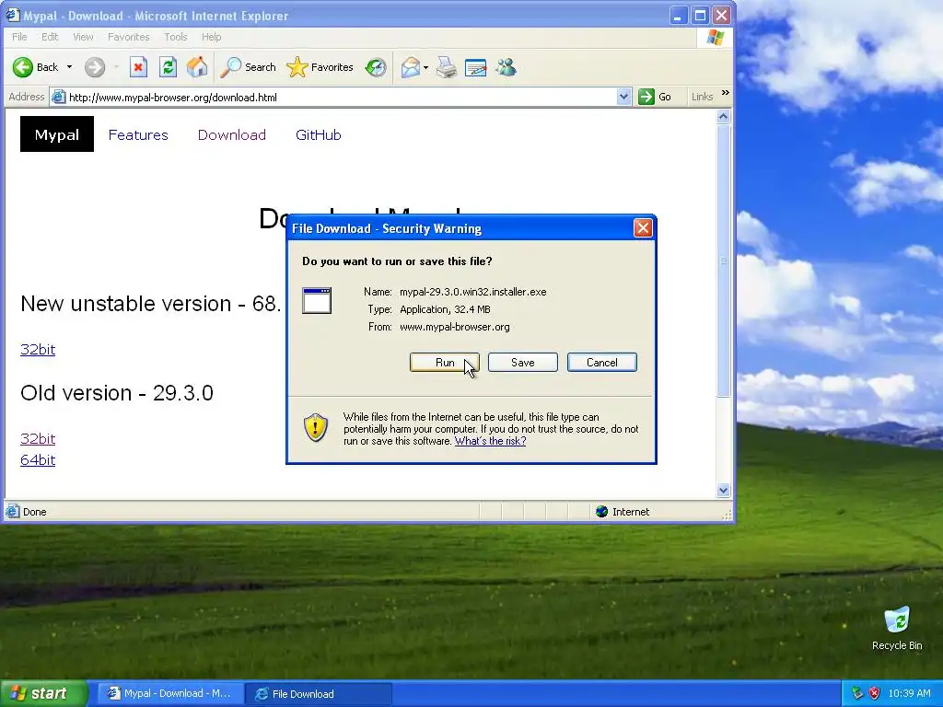Viewport: 943px width, 707px height.
Task: Open the Search pane from toolbar
Action: (x=248, y=67)
